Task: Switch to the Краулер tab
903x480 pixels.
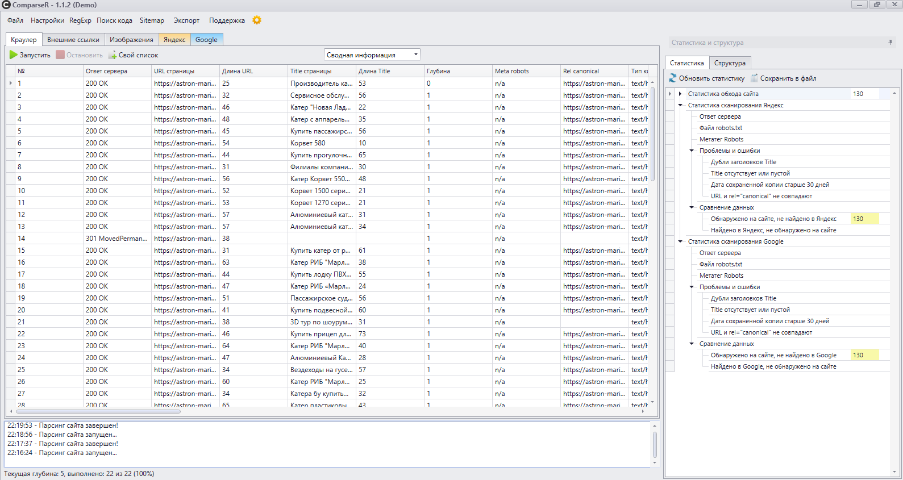Action: (24, 40)
